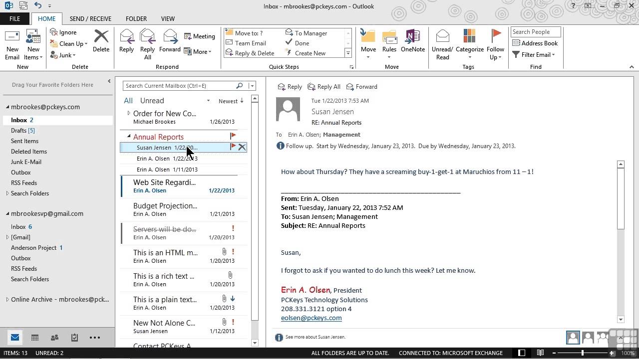Viewport: 639px width, 359px height.
Task: Toggle flag on Annual Reports conversation header
Action: (x=233, y=136)
